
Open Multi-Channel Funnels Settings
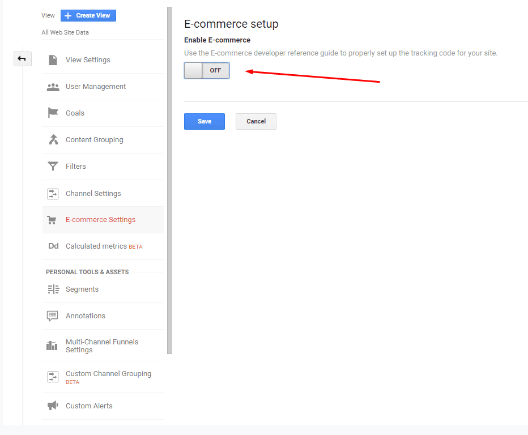pos(102,346)
